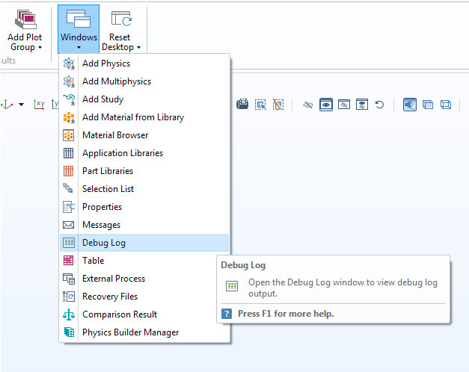
Task: Open Recovery Files window
Action: tap(109, 297)
